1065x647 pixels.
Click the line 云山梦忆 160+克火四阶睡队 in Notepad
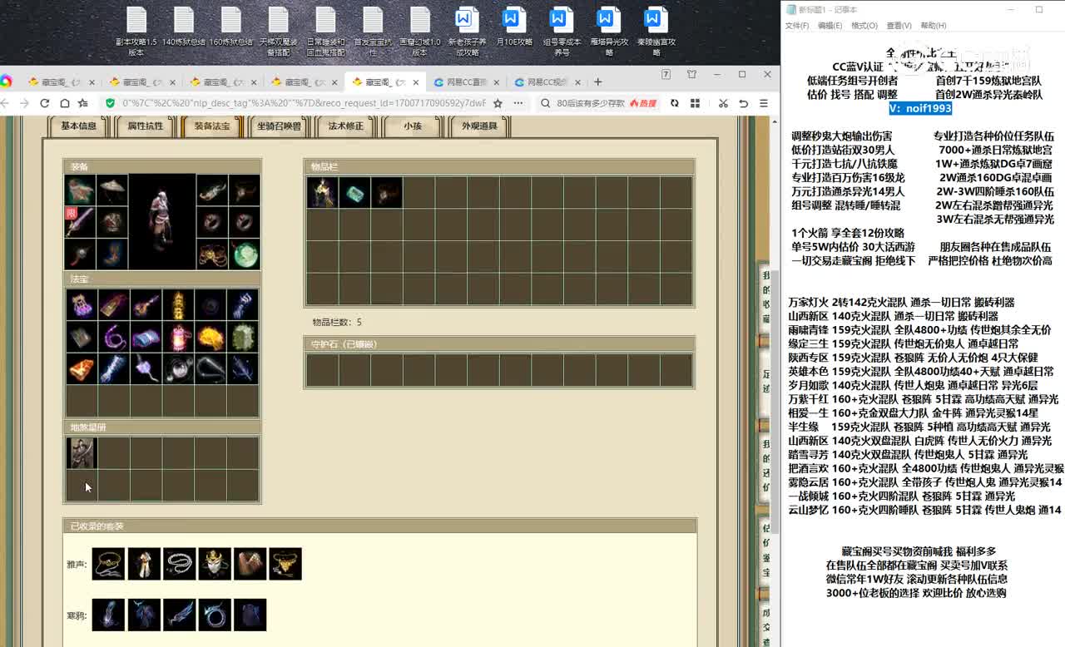click(x=924, y=510)
